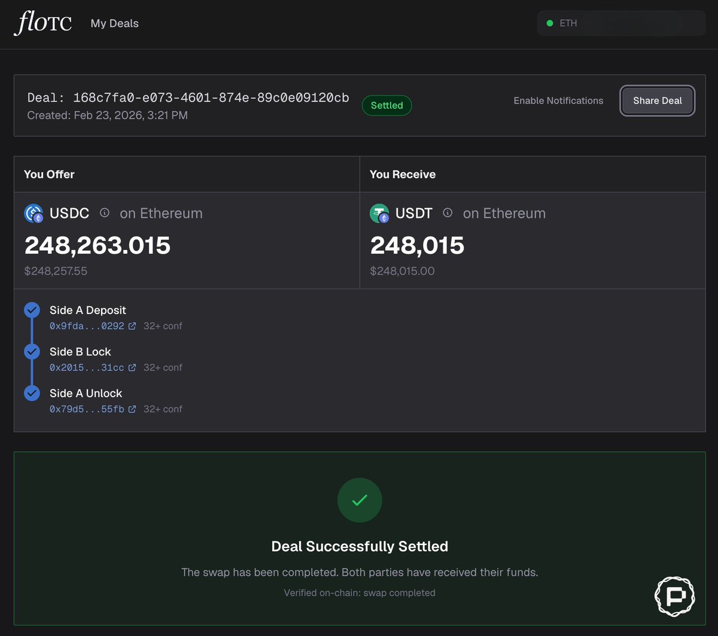Click external link icon beside 0x9fda...0292
The image size is (718, 636).
tap(132, 326)
